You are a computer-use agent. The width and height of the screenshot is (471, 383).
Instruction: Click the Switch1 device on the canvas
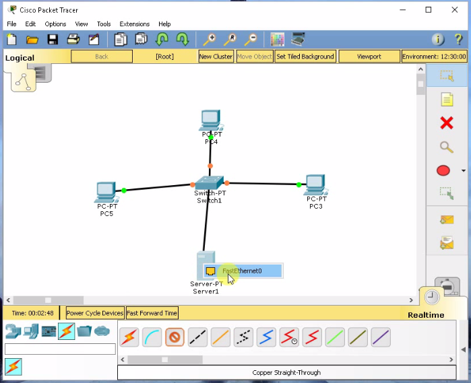coord(210,182)
